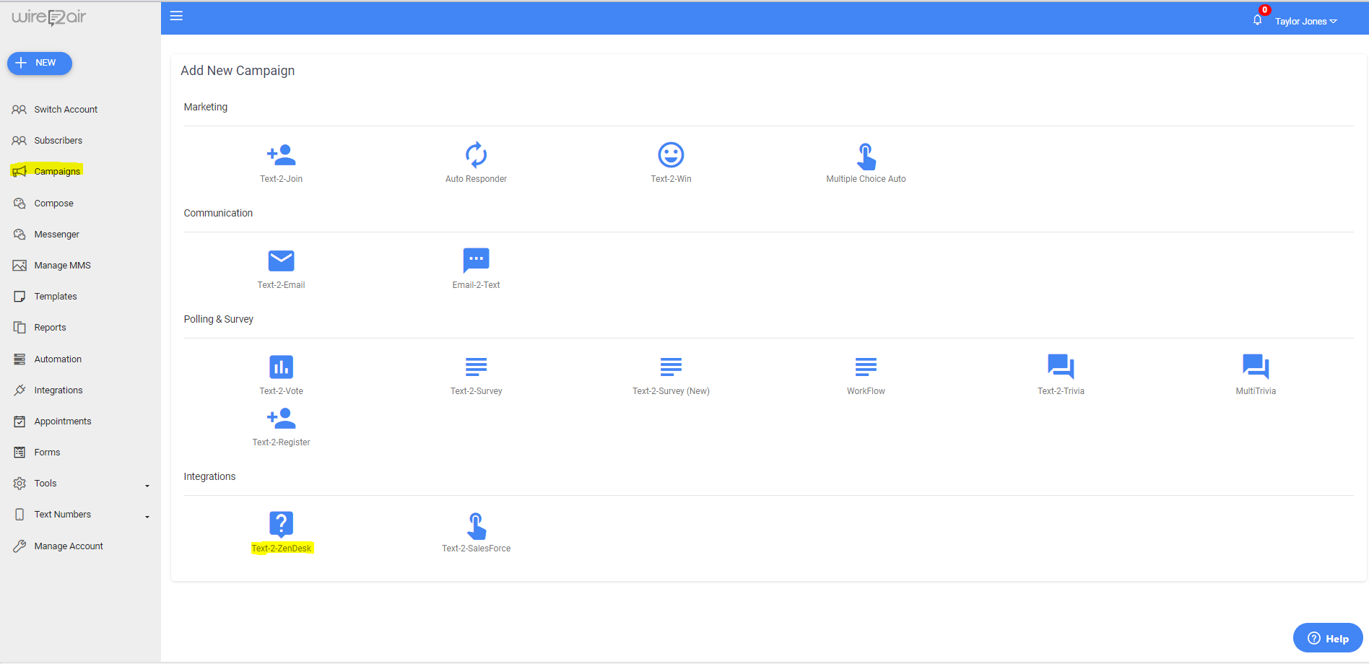1369x664 pixels.
Task: Click the Manage Account wrench icon
Action: tap(19, 546)
